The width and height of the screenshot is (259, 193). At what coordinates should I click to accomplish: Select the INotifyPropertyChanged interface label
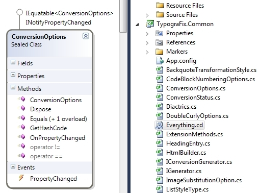pyautogui.click(x=59, y=22)
